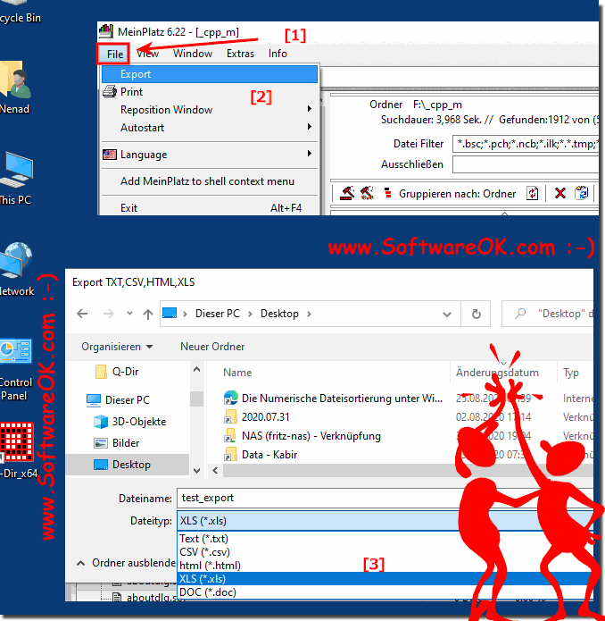Select Add MeinPlatz to shell context menu
605x621 pixels.
click(210, 181)
